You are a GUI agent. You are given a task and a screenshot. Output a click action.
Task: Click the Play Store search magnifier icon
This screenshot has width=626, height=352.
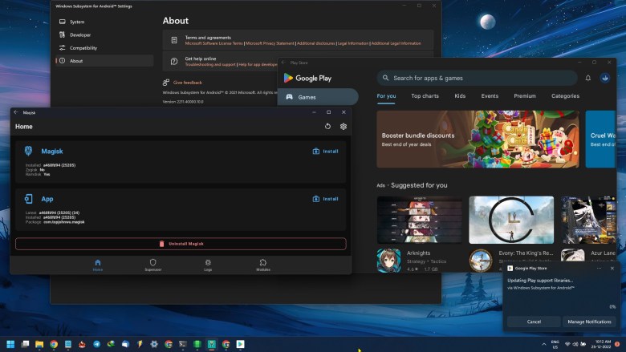pyautogui.click(x=386, y=78)
